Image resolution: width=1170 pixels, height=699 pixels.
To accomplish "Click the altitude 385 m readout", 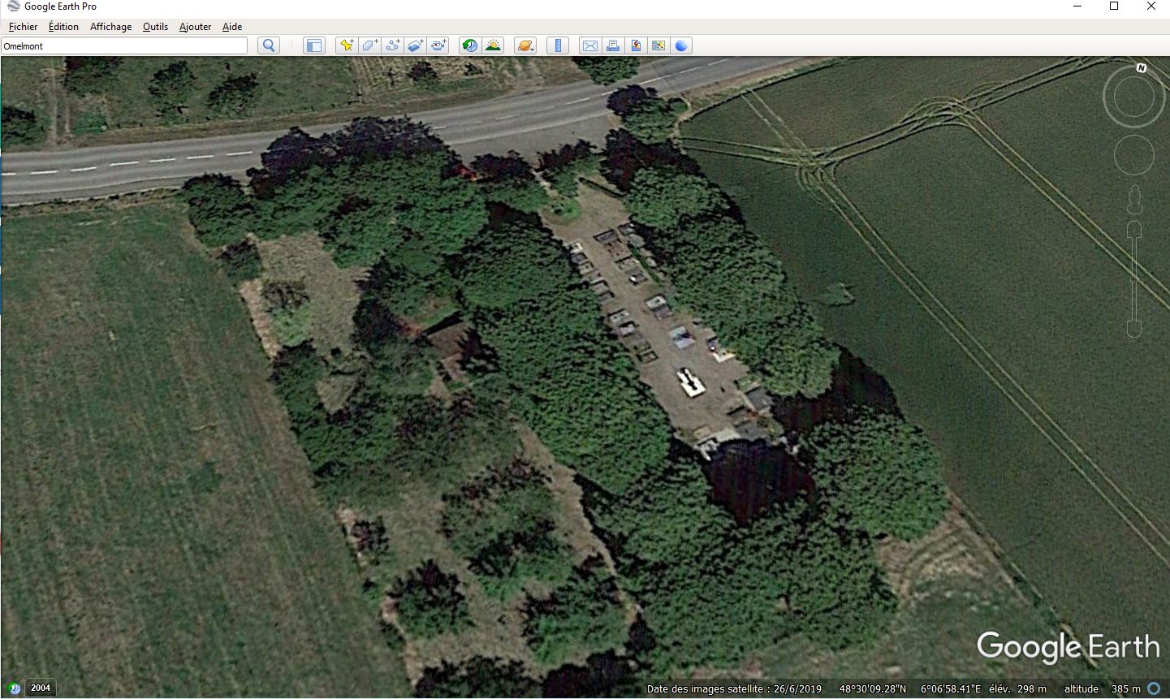I will coord(1102,689).
